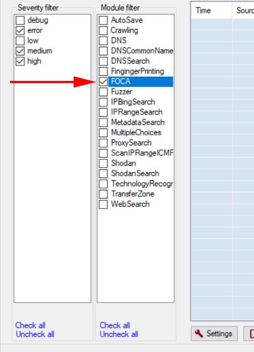This screenshot has height=352, width=254.
Task: Click the wrench icon on Settings
Action: (199, 333)
